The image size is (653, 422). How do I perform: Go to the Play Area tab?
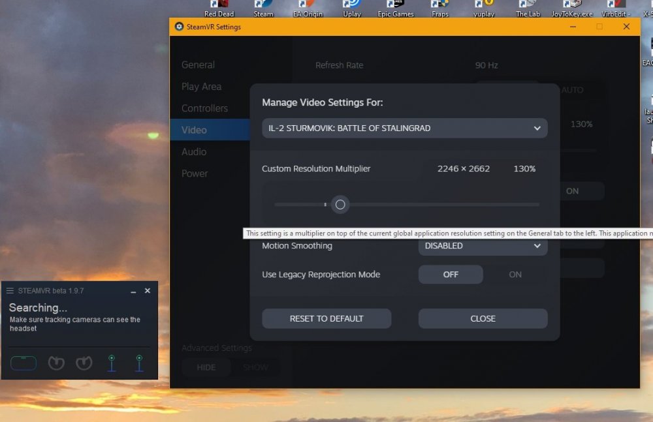tap(202, 87)
